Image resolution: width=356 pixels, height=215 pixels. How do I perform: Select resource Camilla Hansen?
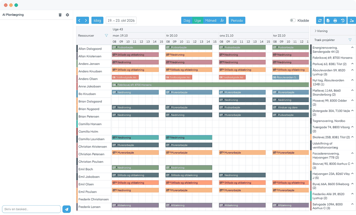90,124
